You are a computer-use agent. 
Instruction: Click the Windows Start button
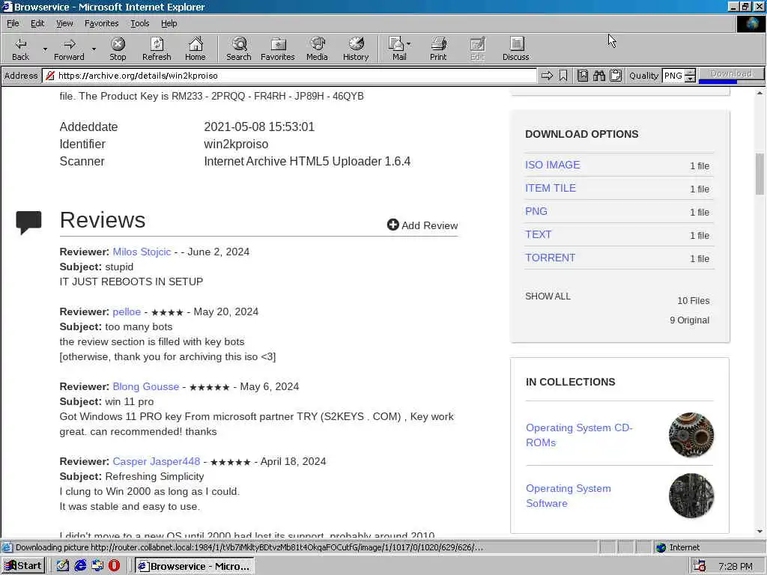coord(23,566)
